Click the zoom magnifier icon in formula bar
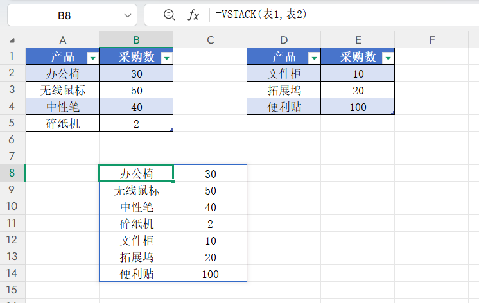 tap(169, 15)
